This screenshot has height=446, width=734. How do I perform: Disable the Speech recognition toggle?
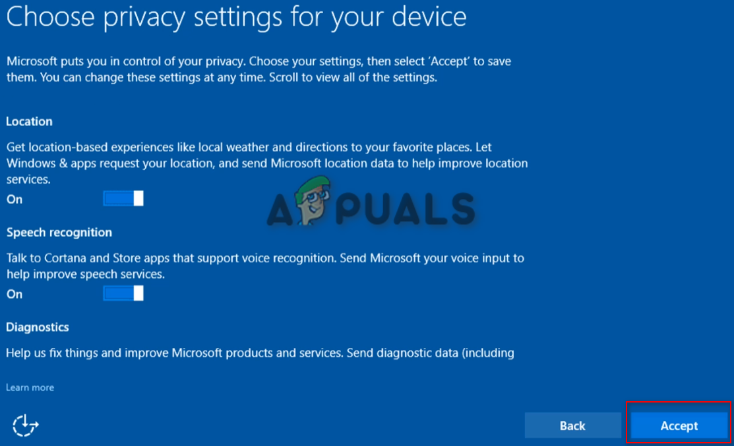point(123,293)
